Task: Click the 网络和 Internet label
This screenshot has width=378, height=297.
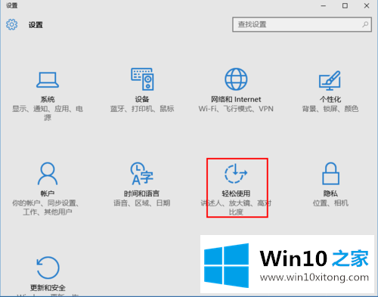Action: point(236,99)
